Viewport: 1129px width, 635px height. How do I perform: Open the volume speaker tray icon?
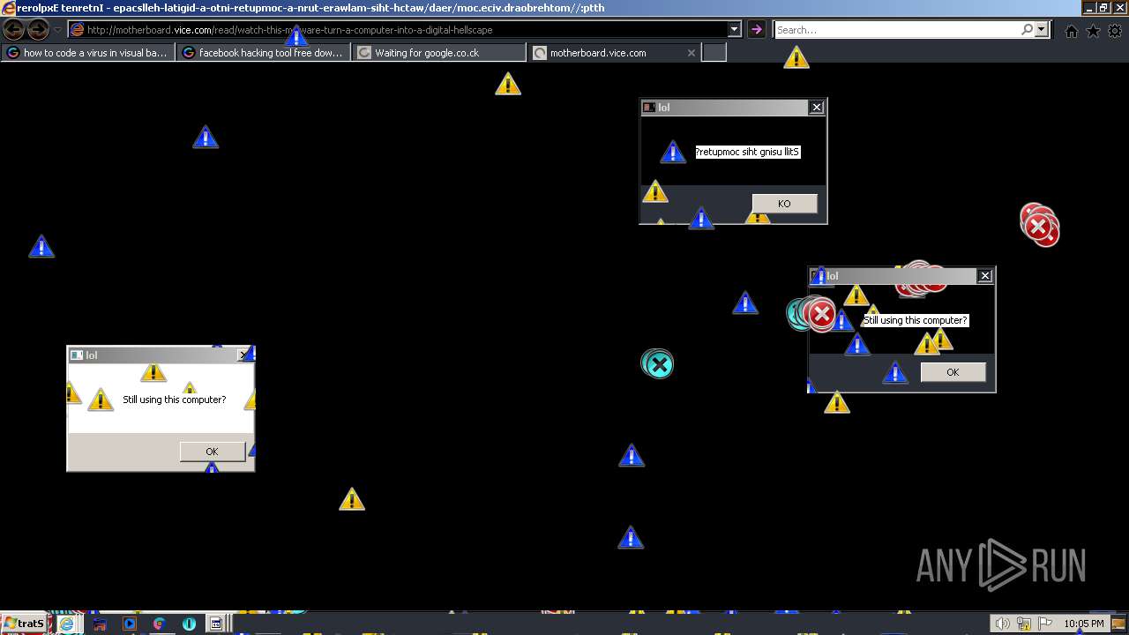click(1002, 624)
